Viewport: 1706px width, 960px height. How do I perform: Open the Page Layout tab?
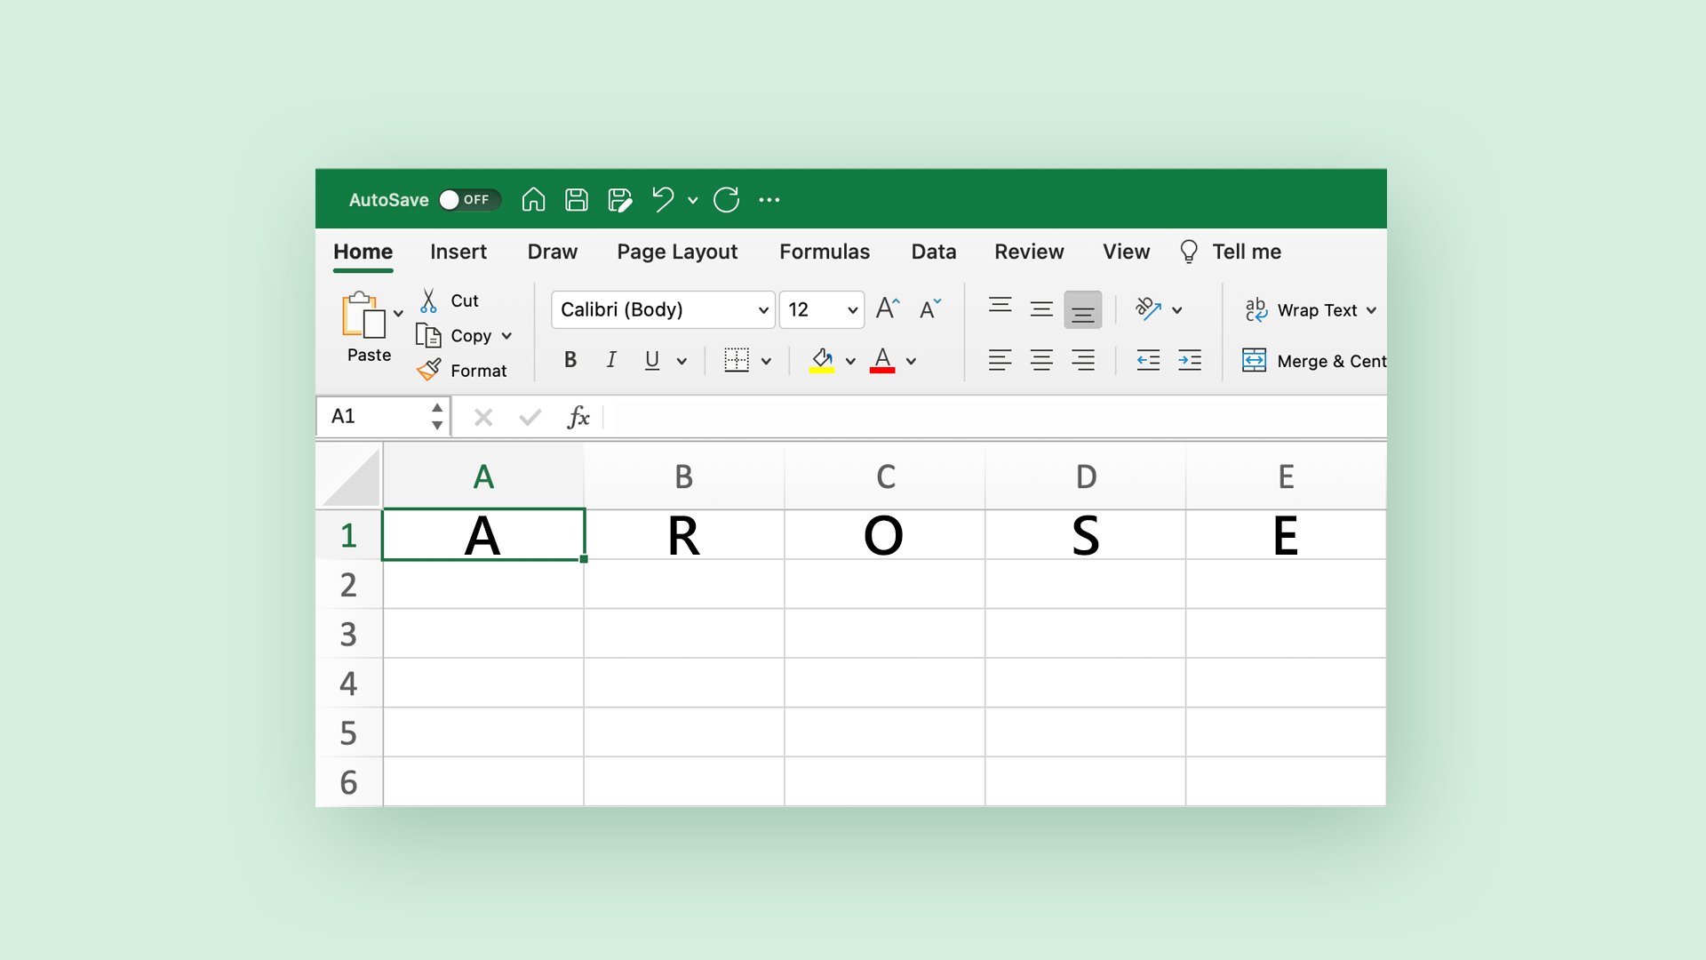(677, 252)
